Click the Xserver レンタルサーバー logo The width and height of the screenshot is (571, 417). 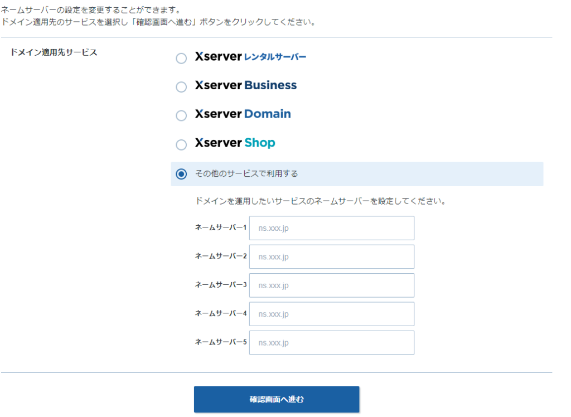click(x=250, y=56)
